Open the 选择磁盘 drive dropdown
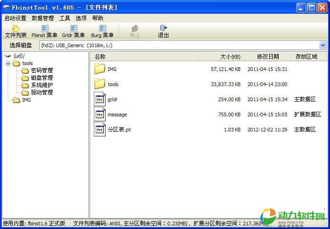This screenshot has width=330, height=229. point(323,45)
